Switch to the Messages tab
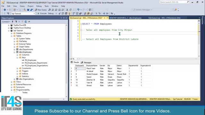 [86, 63]
